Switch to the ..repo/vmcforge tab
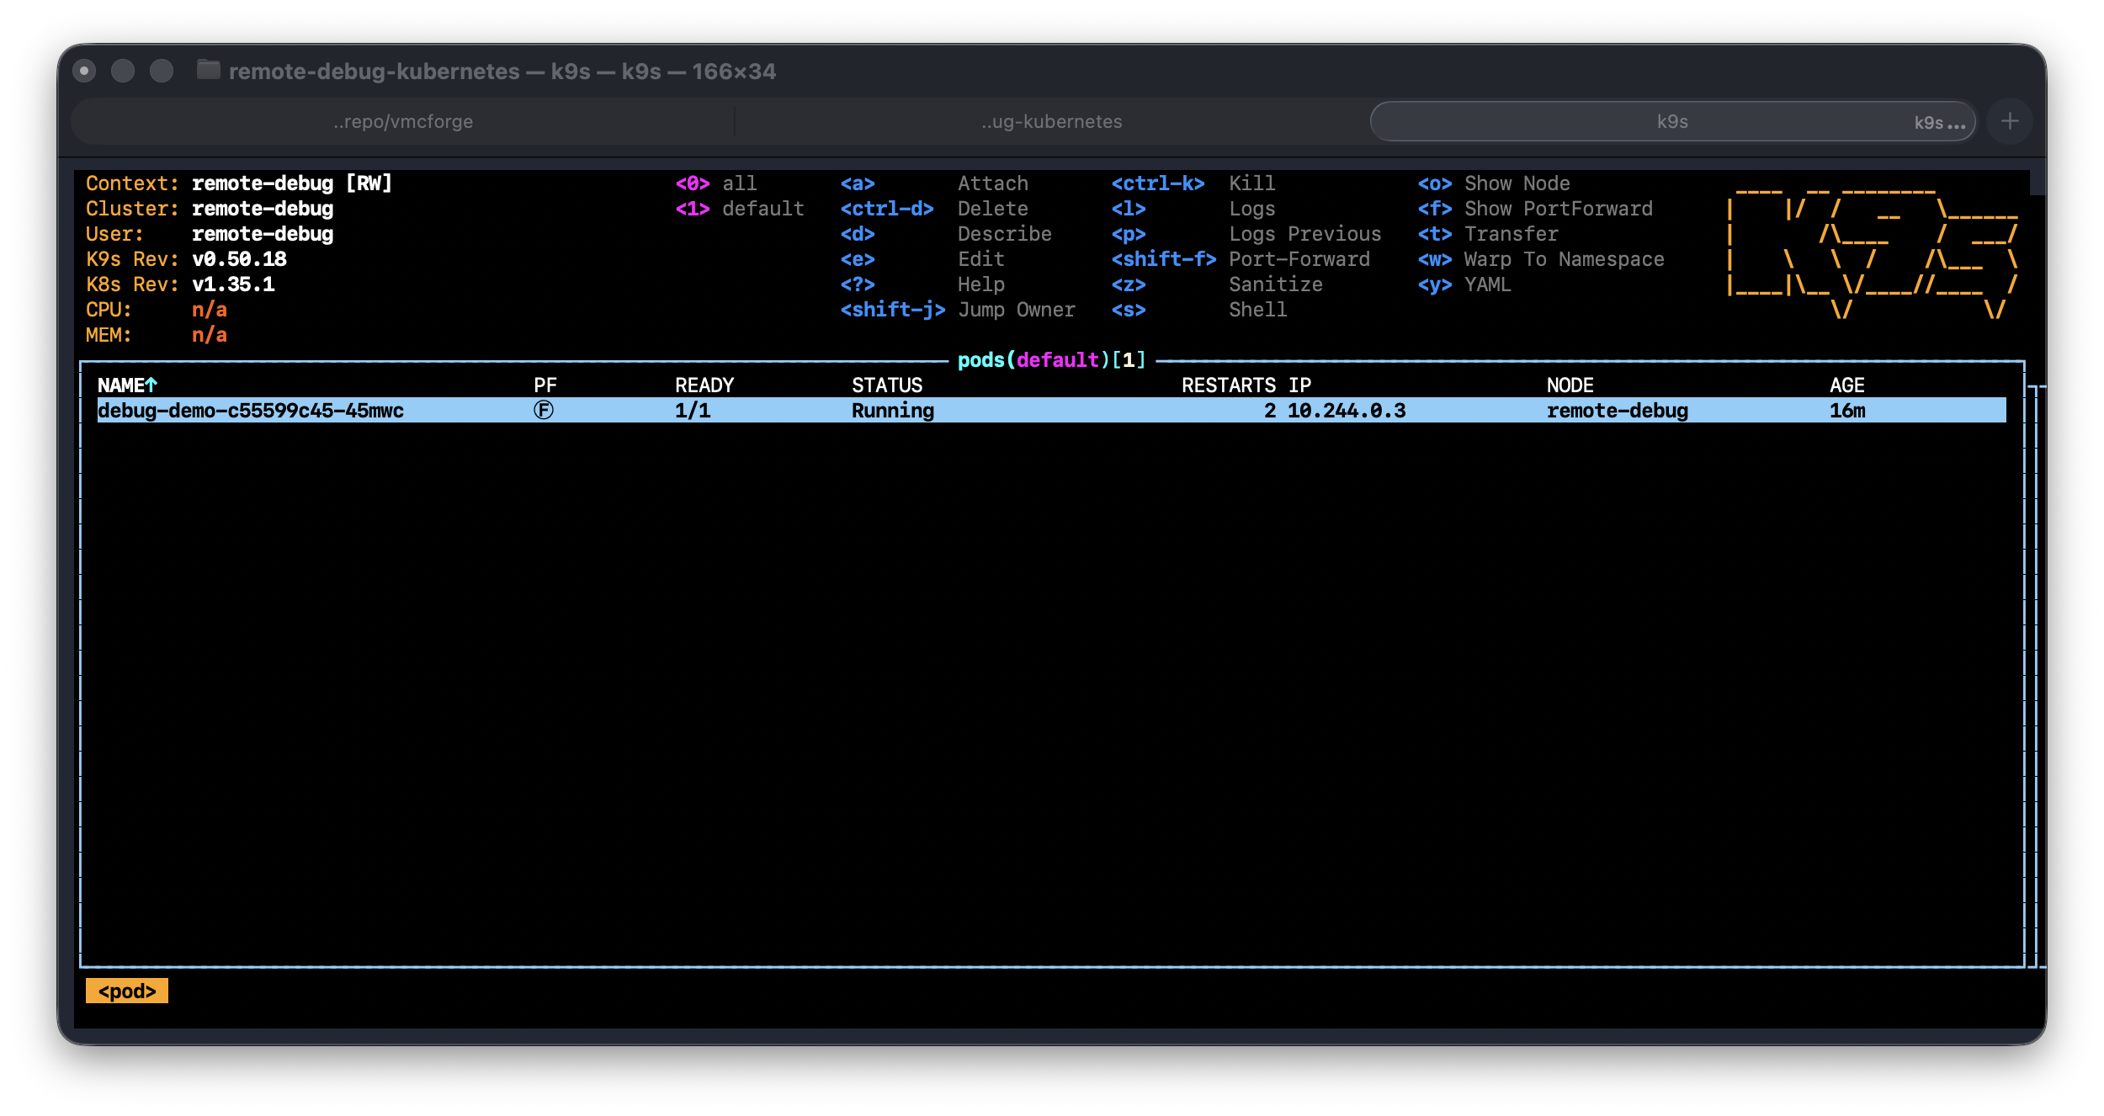This screenshot has width=2104, height=1116. pyautogui.click(x=403, y=121)
